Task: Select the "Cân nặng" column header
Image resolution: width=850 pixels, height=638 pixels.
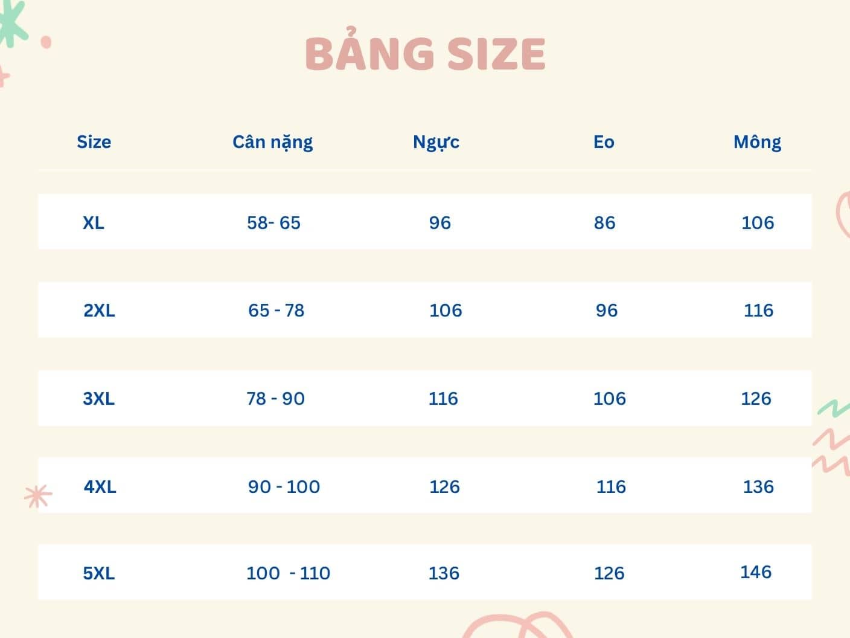Action: pyautogui.click(x=272, y=142)
